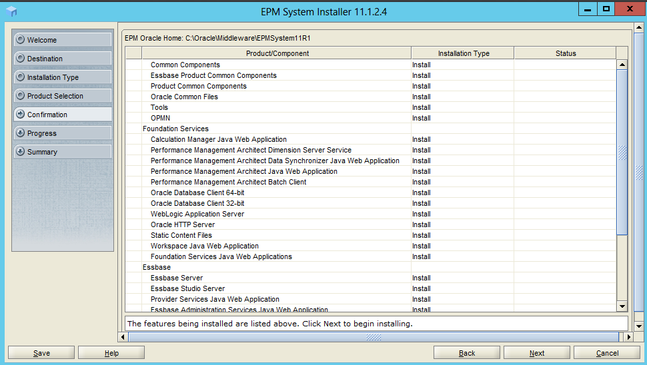Click the Product/Component column header
The image size is (647, 365).
tap(277, 53)
